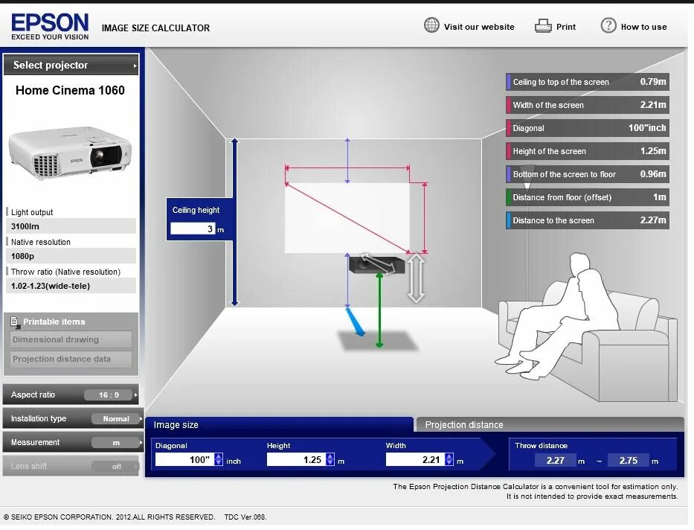The height and width of the screenshot is (530, 694).
Task: Click the Epson logo
Action: click(50, 27)
